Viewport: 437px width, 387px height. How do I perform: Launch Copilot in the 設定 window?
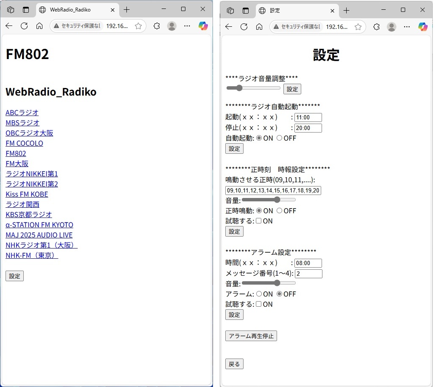point(423,27)
